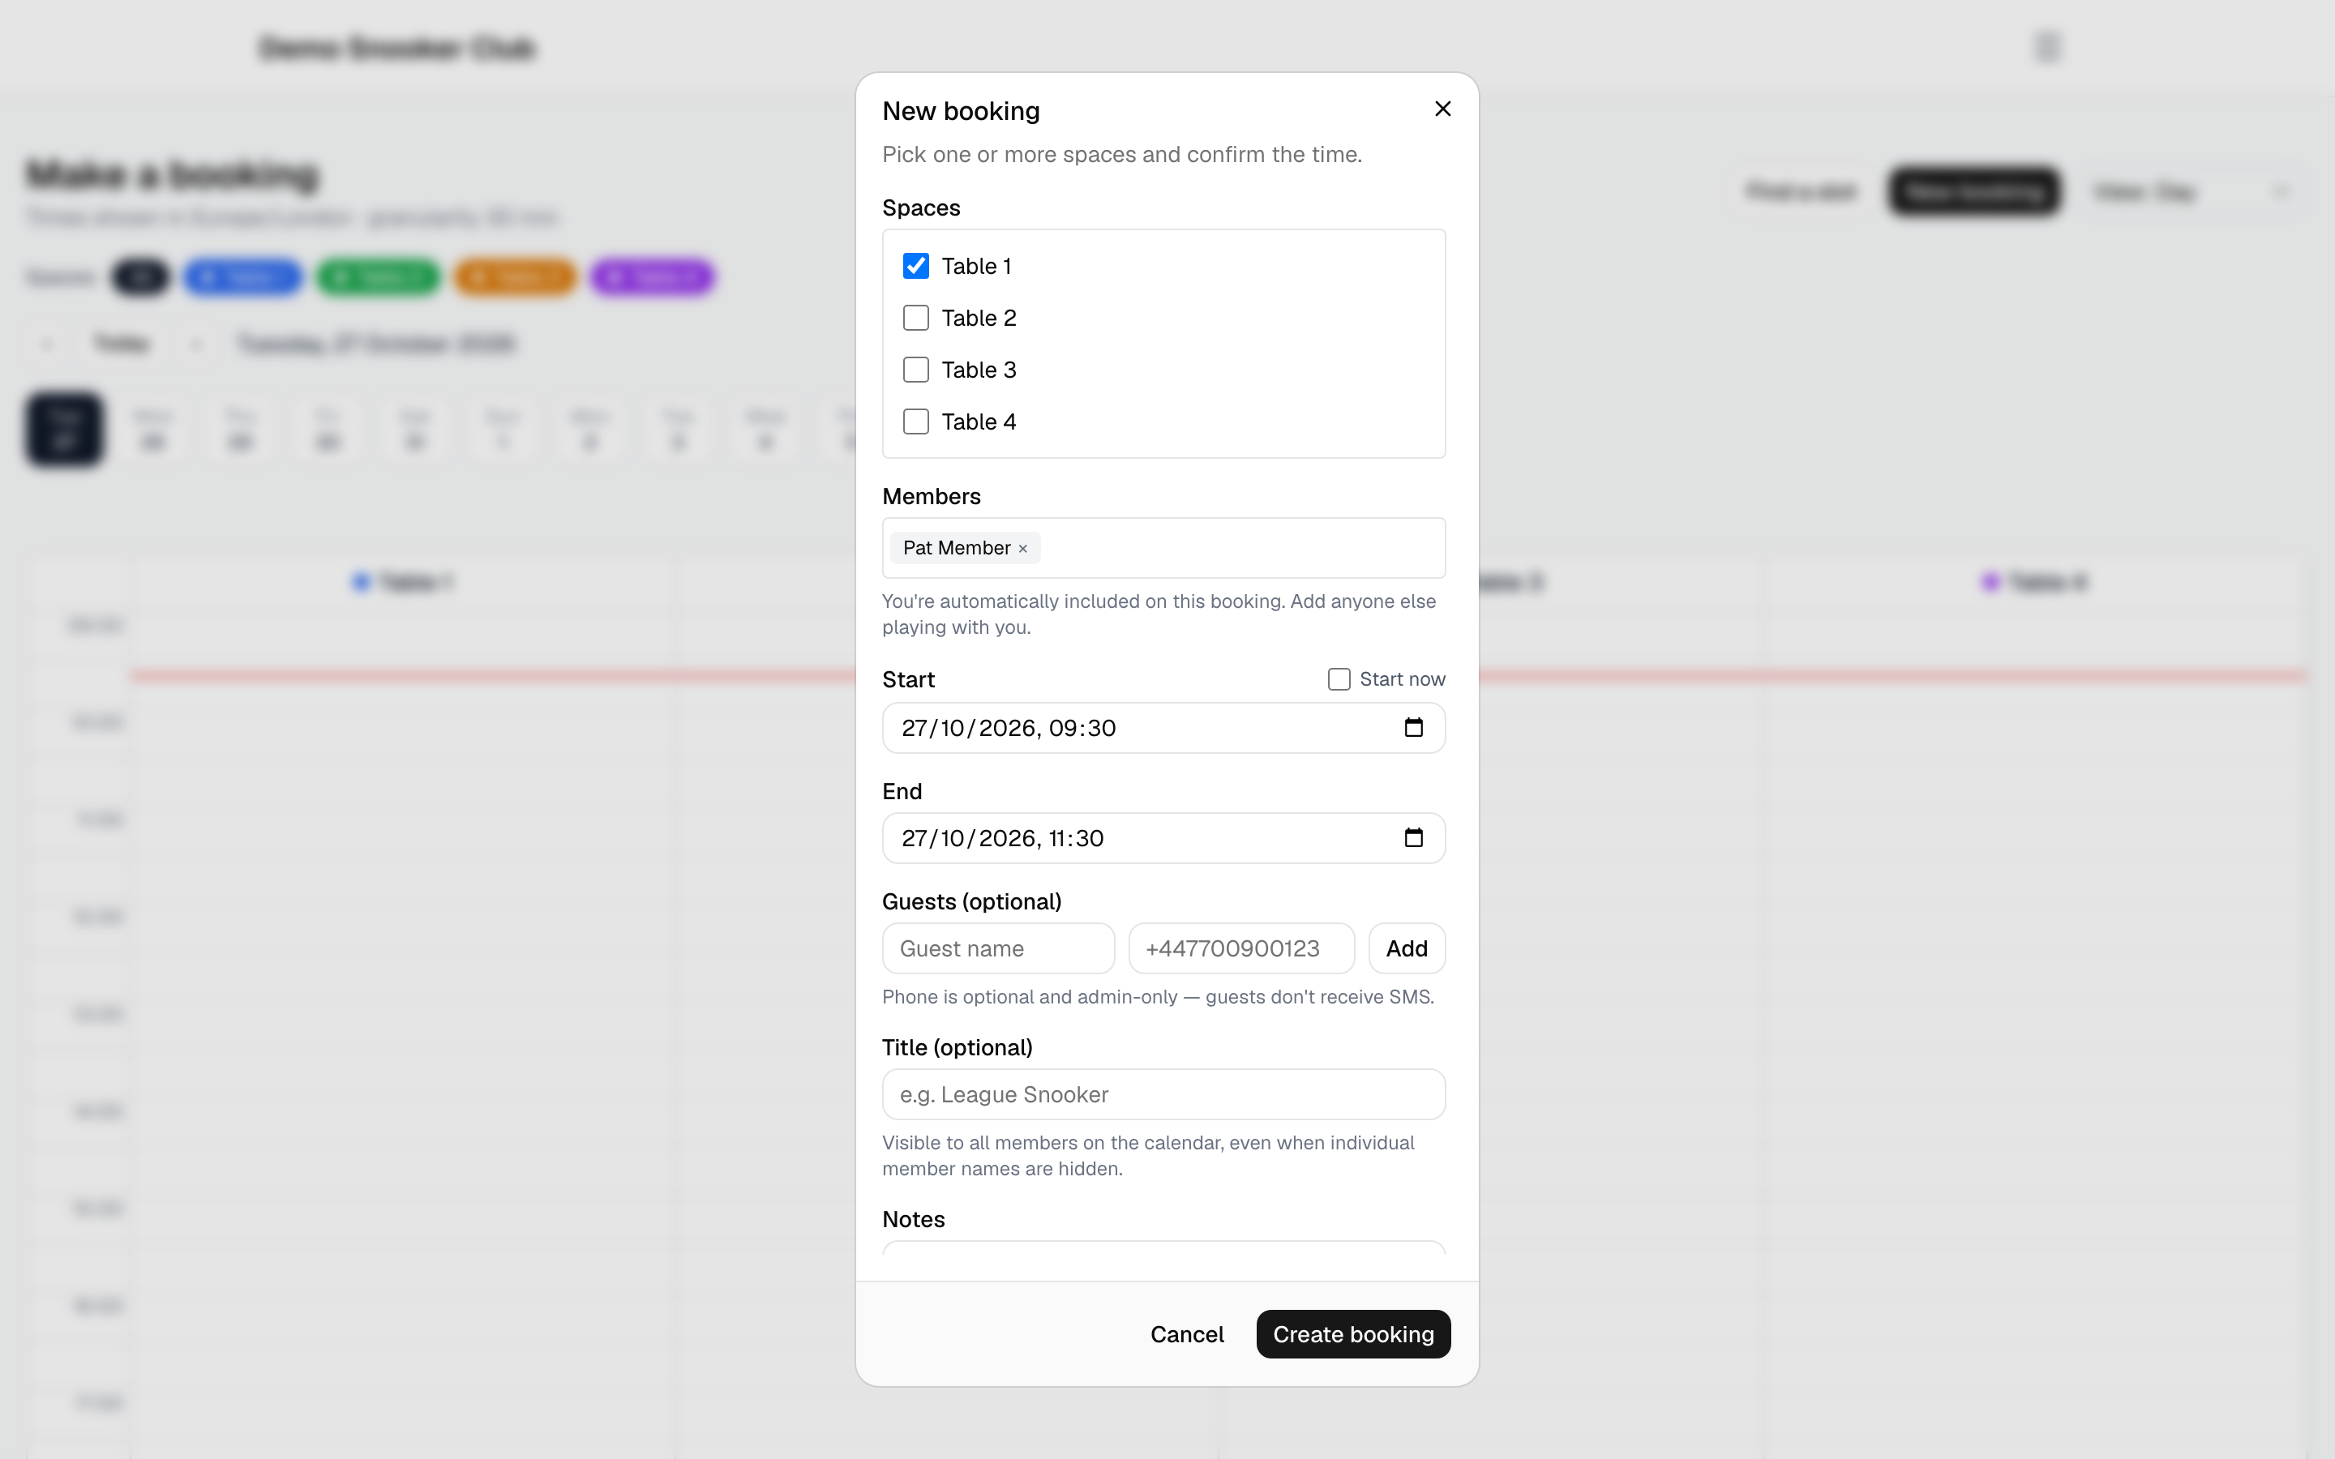Image resolution: width=2335 pixels, height=1459 pixels.
Task: Open the End date calendar picker icon
Action: 1413,837
